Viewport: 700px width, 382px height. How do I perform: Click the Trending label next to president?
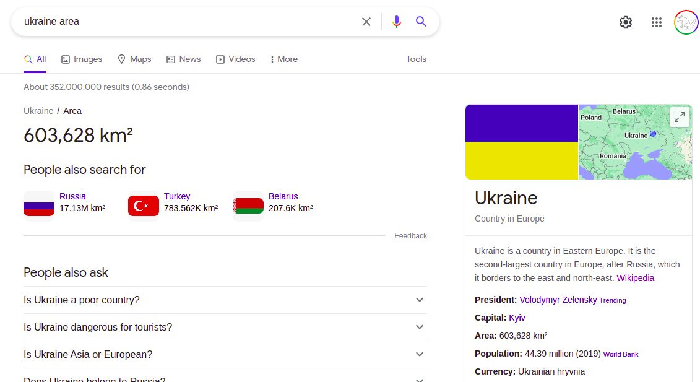pyautogui.click(x=613, y=300)
